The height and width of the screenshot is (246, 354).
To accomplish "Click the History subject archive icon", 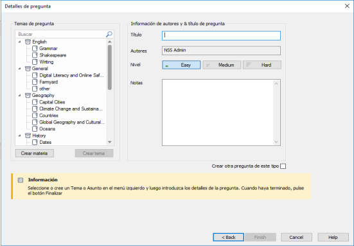I will [28, 136].
